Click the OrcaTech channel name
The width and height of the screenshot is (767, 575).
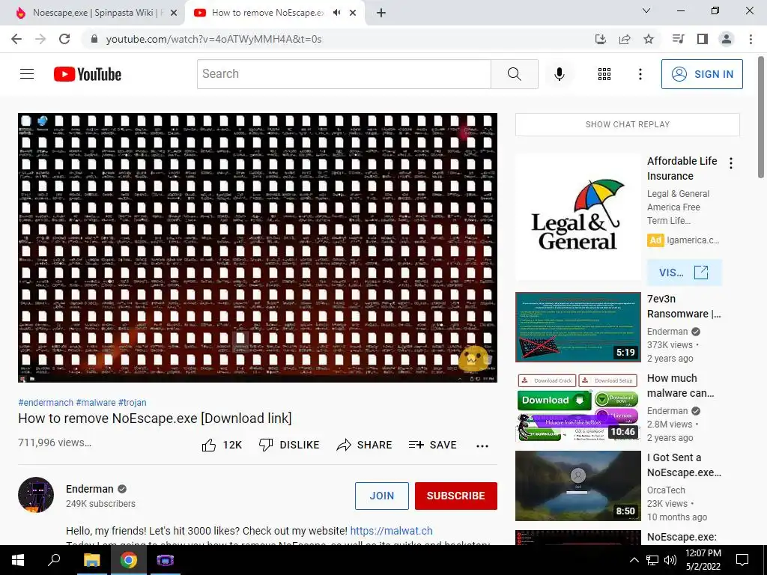[x=666, y=490]
